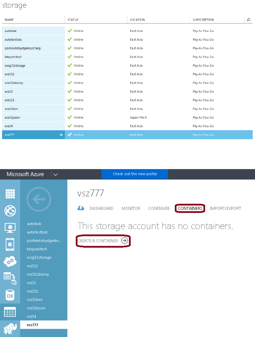Open the Cloud Services gear cloud icon

[x=10, y=261]
